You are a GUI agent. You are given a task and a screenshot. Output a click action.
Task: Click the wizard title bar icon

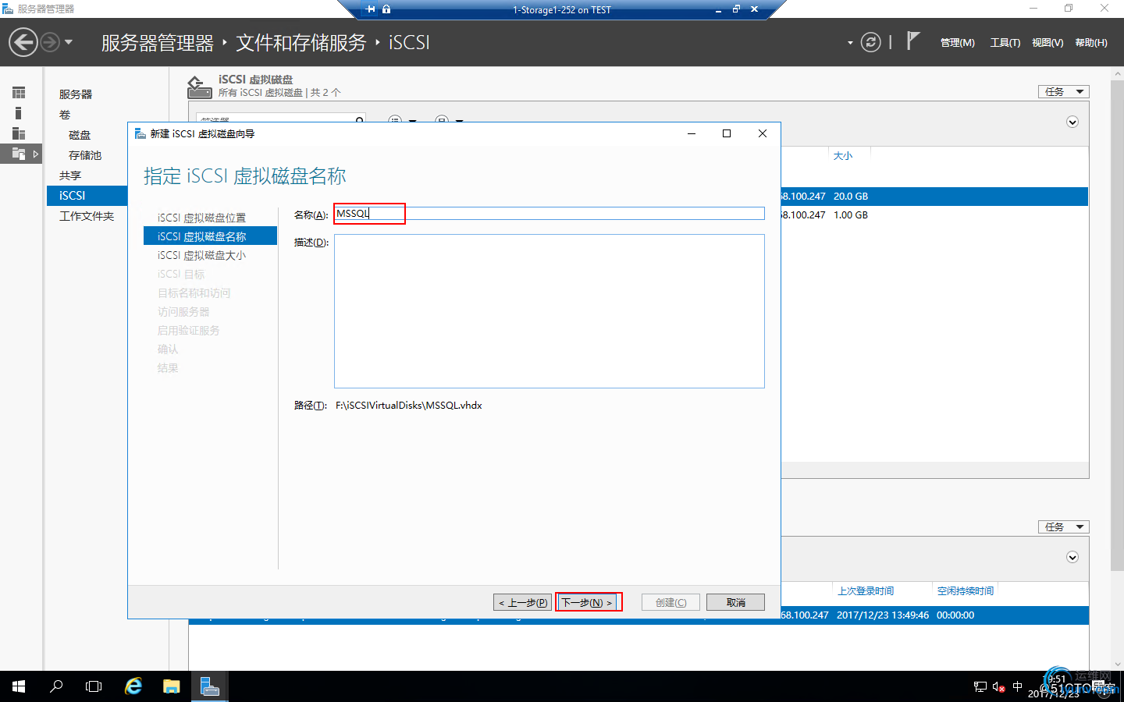tap(140, 133)
